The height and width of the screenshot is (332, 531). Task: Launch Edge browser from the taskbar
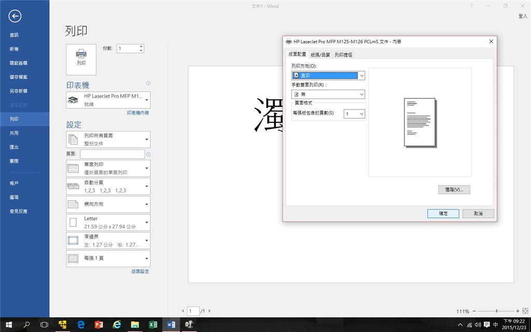(x=80, y=325)
